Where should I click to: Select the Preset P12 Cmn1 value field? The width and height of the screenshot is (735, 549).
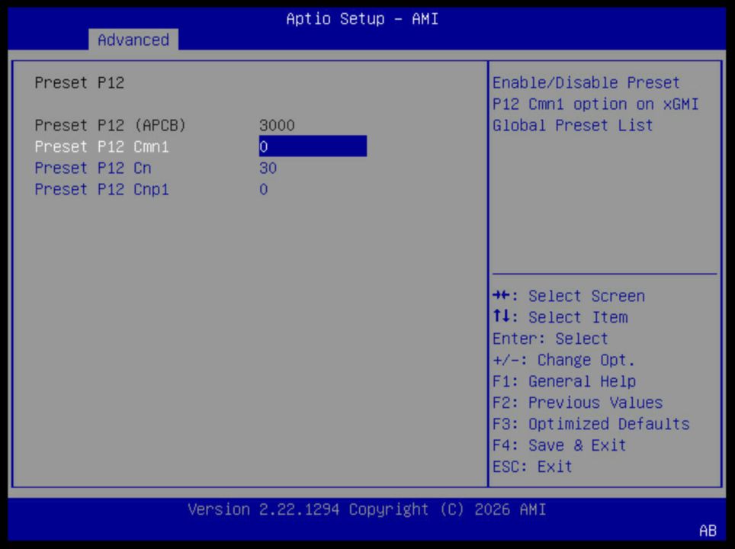pyautogui.click(x=313, y=146)
